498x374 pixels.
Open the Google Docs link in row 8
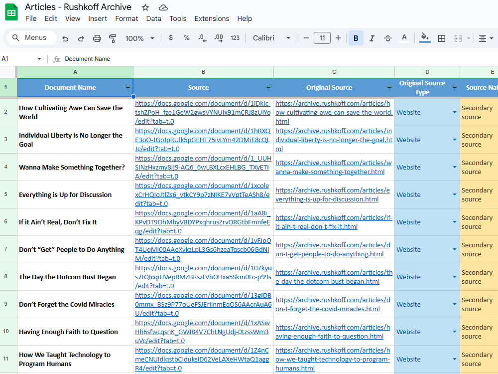click(x=203, y=277)
